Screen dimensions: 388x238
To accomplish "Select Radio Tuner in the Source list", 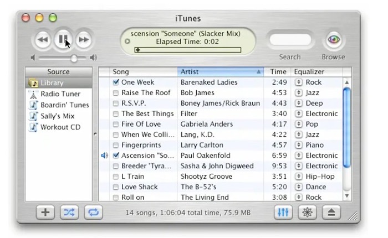I will (59, 94).
